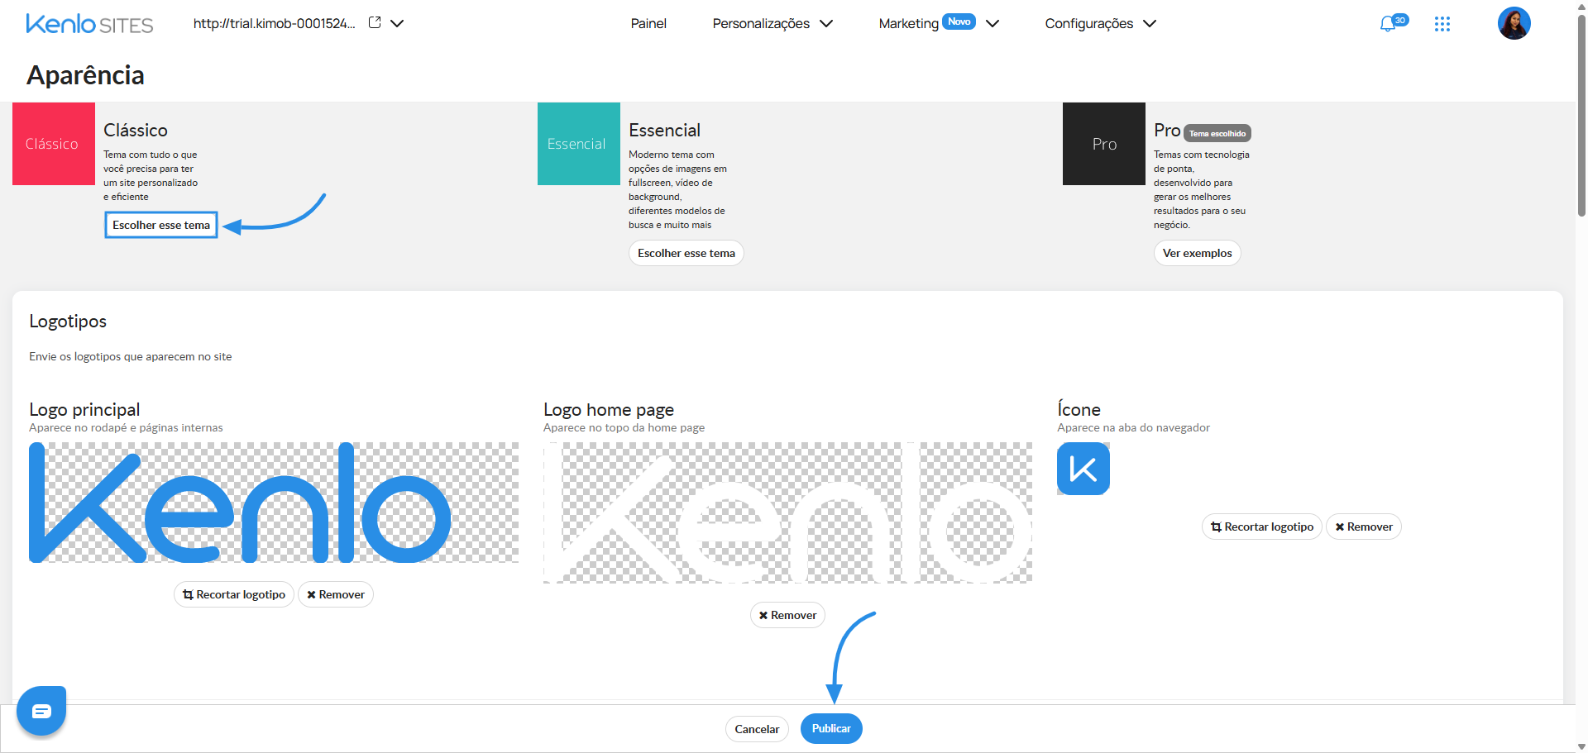This screenshot has width=1588, height=753.
Task: Select the Pro theme thumbnail
Action: 1104,144
